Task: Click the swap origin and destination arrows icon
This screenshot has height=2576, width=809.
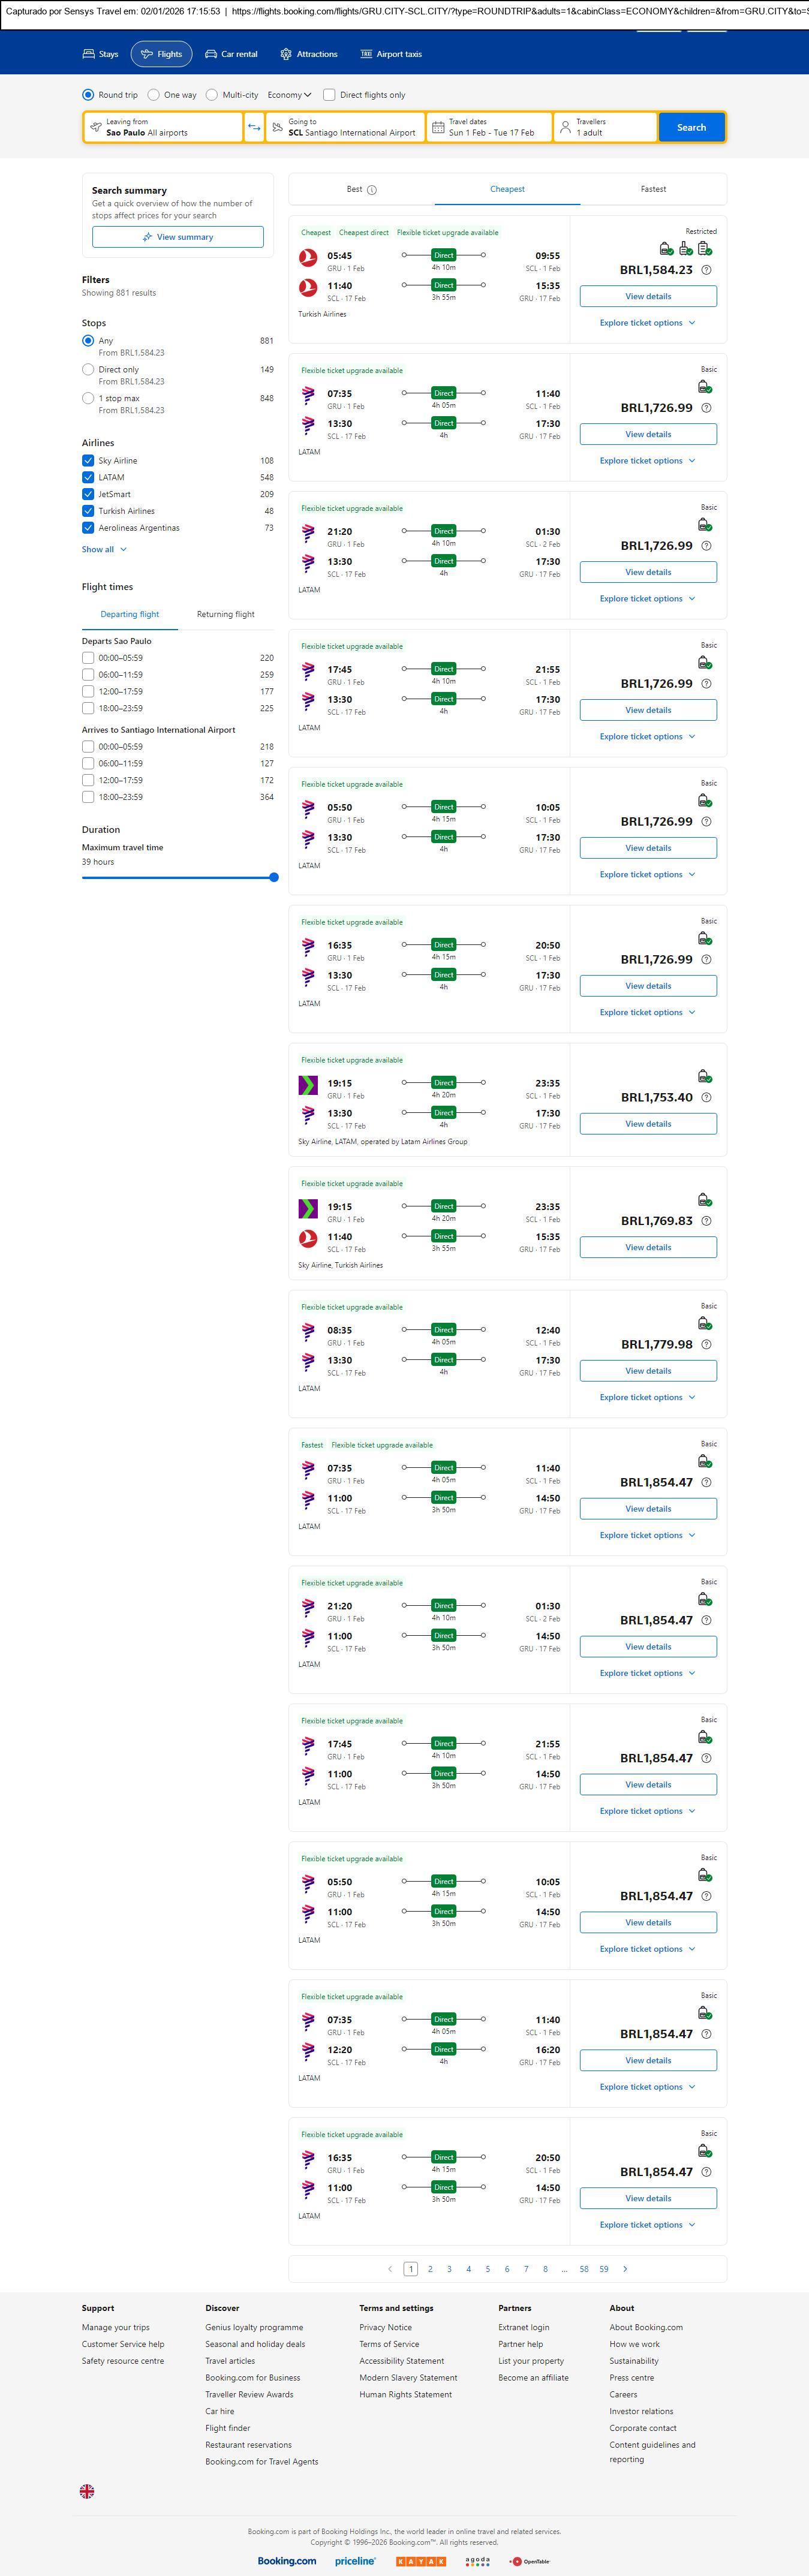Action: (254, 127)
